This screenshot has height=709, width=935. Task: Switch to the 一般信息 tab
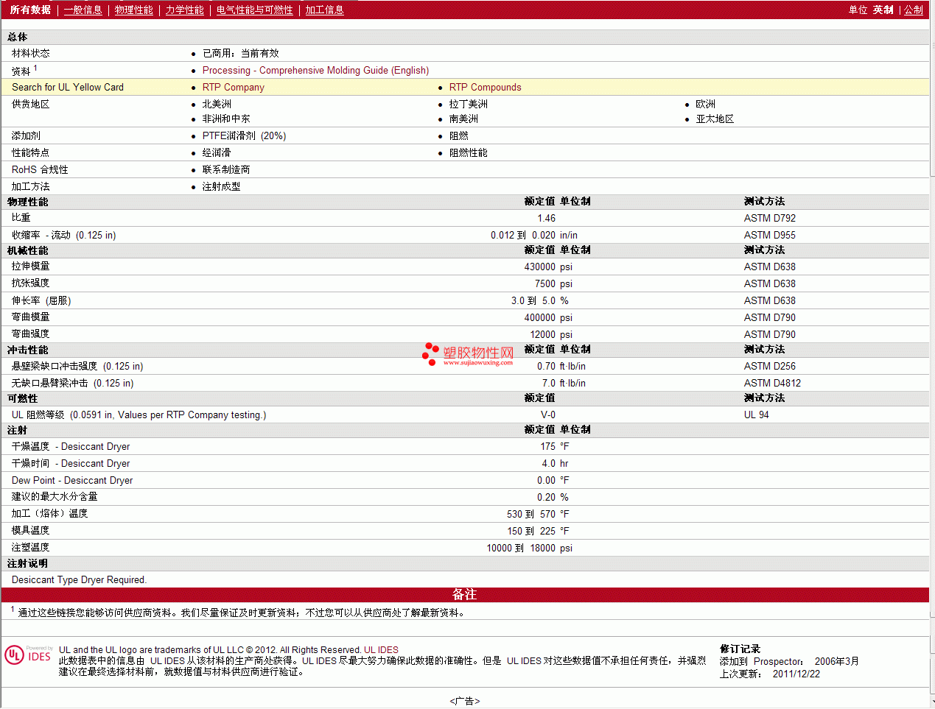pos(83,10)
